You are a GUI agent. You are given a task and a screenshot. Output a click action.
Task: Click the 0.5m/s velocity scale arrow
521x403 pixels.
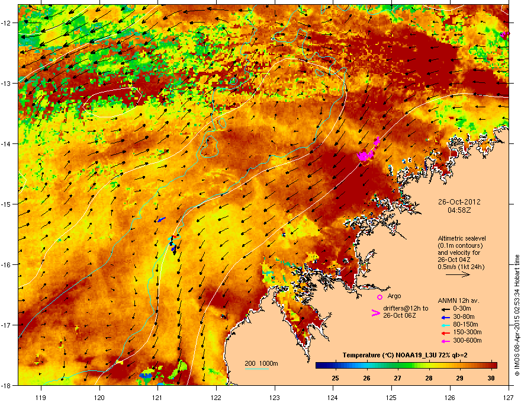coord(458,274)
